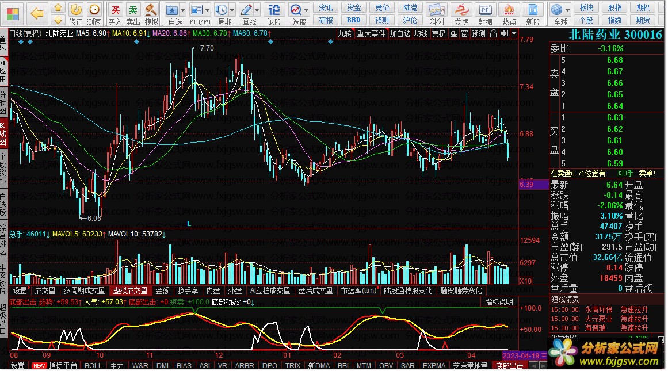Viewport: 668px width, 371px height.
Task: Open the 热点 hot flame icon
Action: (509, 10)
